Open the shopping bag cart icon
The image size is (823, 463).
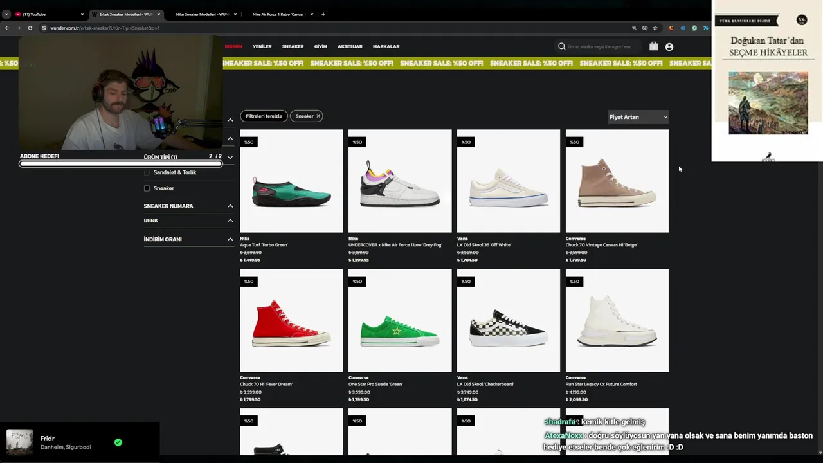(653, 46)
